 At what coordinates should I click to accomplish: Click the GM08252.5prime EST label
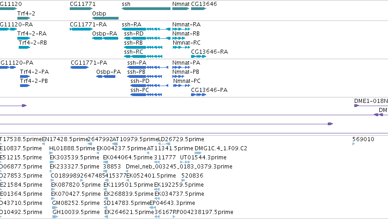(x=76, y=204)
